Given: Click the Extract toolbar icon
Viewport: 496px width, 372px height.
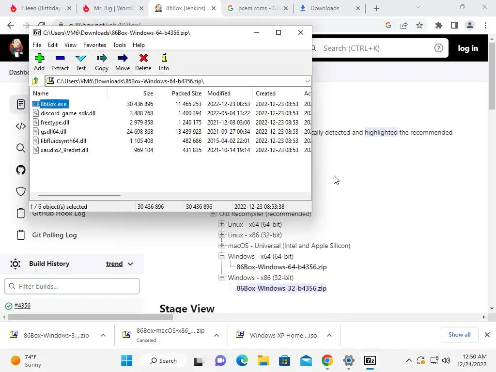Looking at the screenshot, I should coord(60,62).
